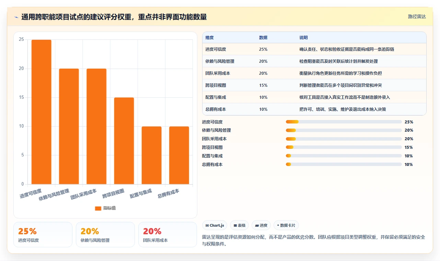Click the 25% value in the table
The height and width of the screenshot is (261, 440).
pos(263,49)
